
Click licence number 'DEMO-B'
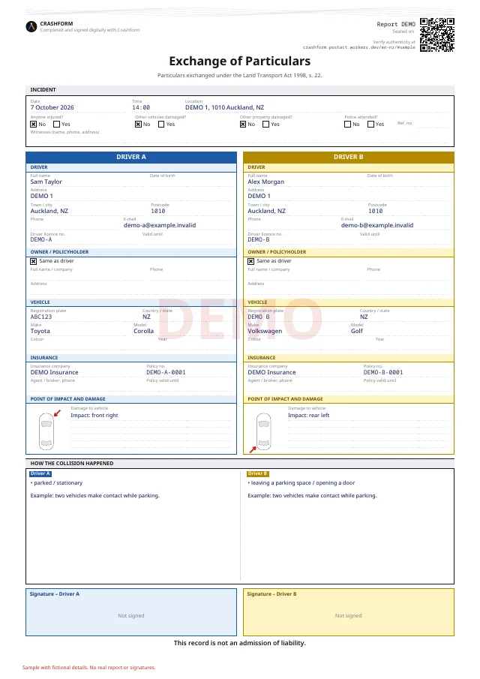point(259,239)
